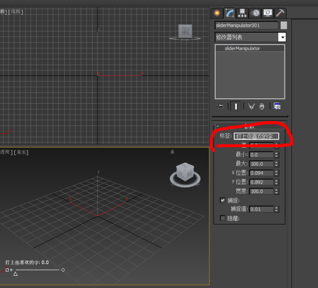Open the Hierarchy panel tab
Image resolution: width=318 pixels, height=288 pixels.
pos(242,13)
